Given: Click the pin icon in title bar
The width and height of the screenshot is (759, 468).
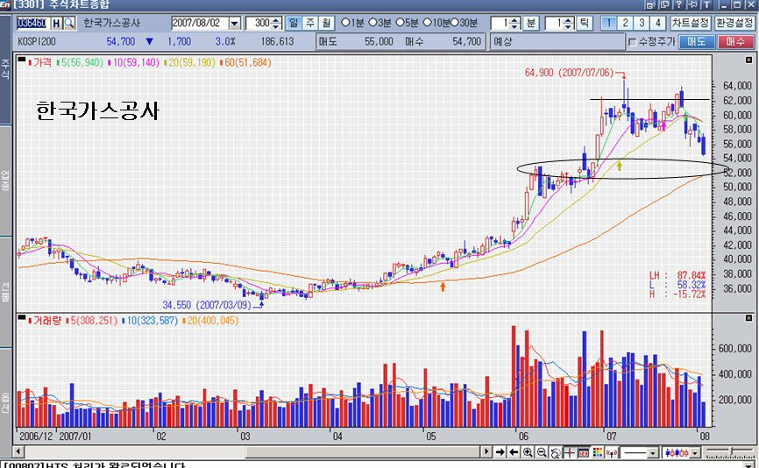Looking at the screenshot, I should (693, 4).
